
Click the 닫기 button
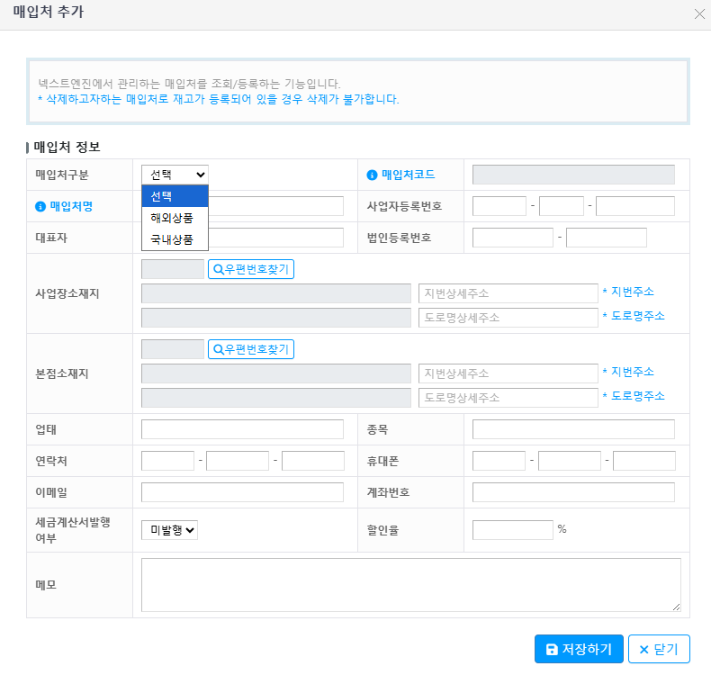pos(659,649)
